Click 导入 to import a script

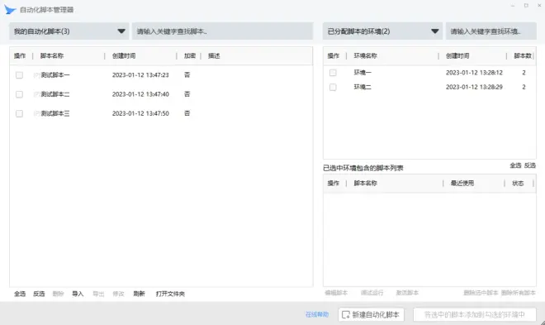pos(78,294)
